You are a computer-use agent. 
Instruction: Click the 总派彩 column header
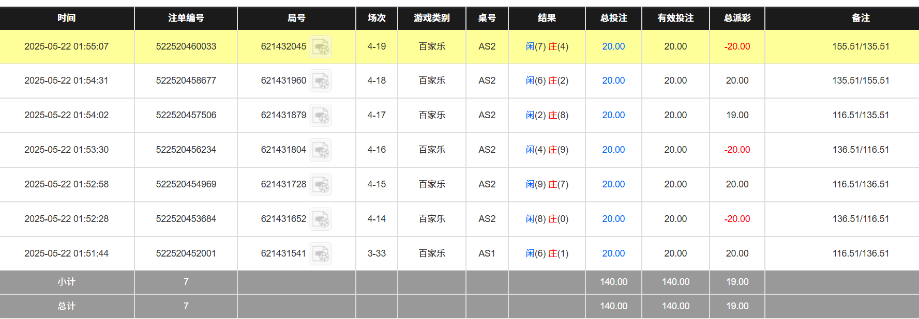pos(737,18)
